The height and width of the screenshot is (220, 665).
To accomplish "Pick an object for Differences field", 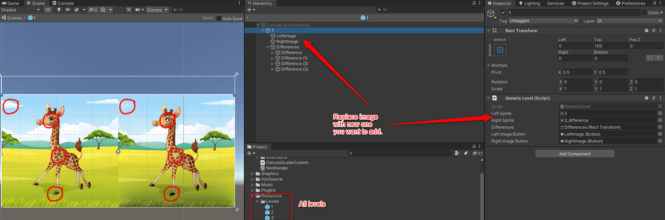I will 660,127.
